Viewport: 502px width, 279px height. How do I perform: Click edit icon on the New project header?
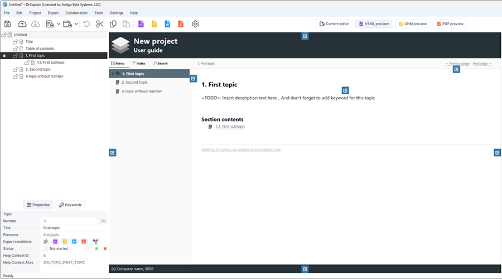coord(305,36)
